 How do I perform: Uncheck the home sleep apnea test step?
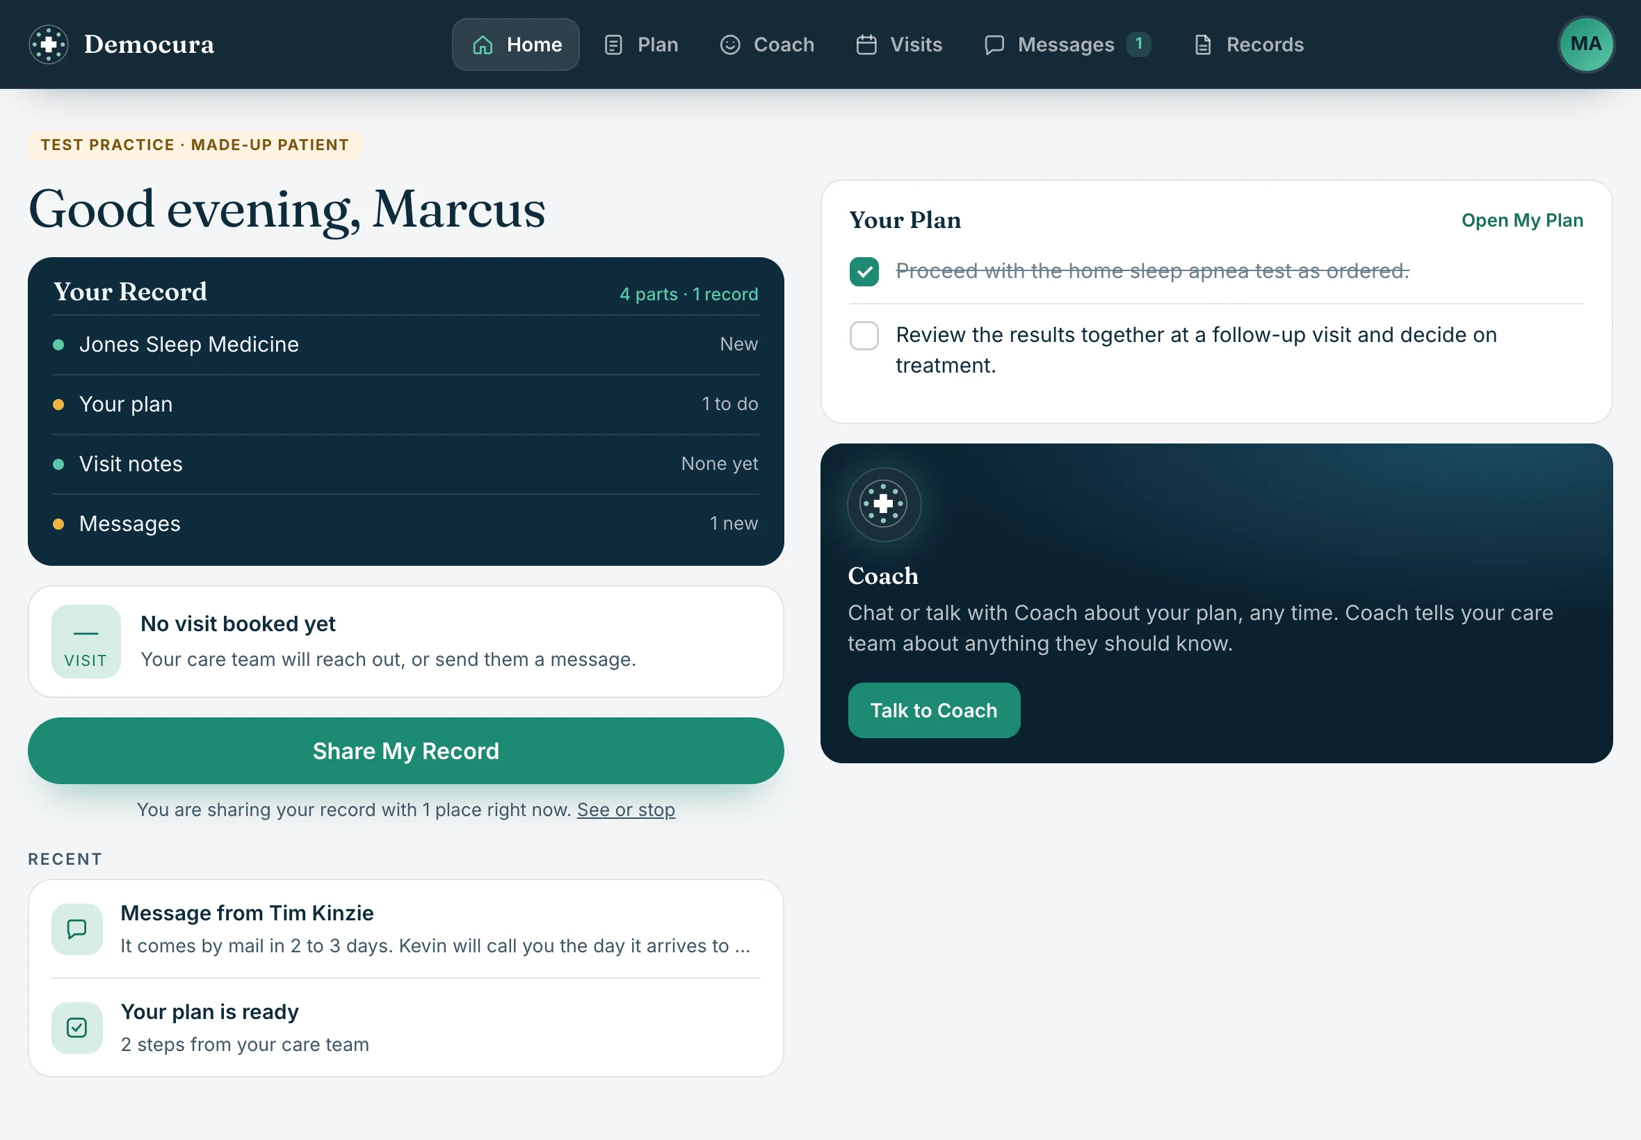[x=864, y=271]
